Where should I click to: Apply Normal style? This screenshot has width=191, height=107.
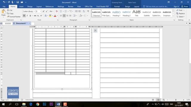pos(96,13)
